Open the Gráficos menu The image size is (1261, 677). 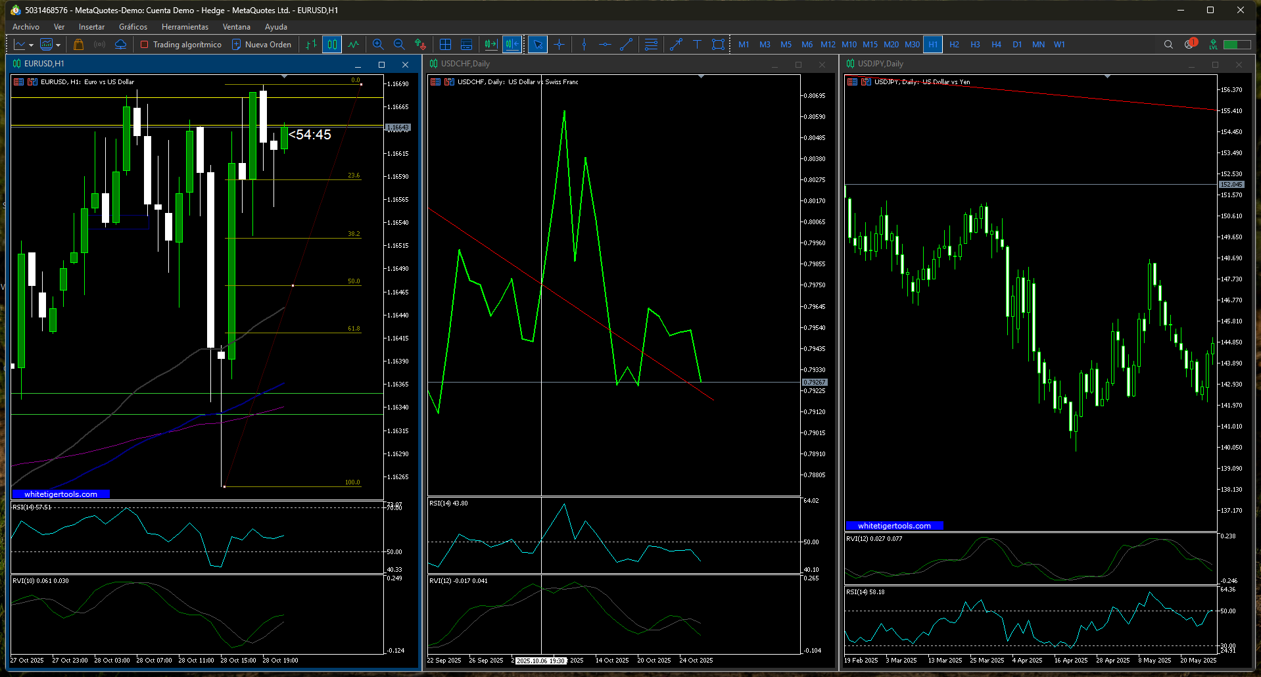132,27
